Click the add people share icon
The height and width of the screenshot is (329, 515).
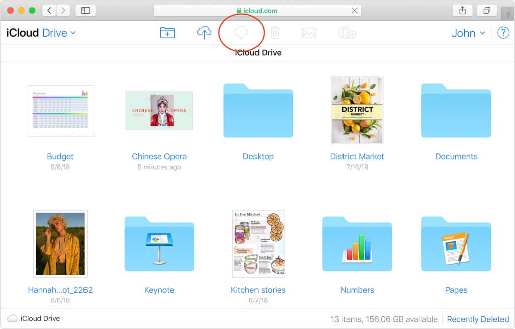point(347,33)
